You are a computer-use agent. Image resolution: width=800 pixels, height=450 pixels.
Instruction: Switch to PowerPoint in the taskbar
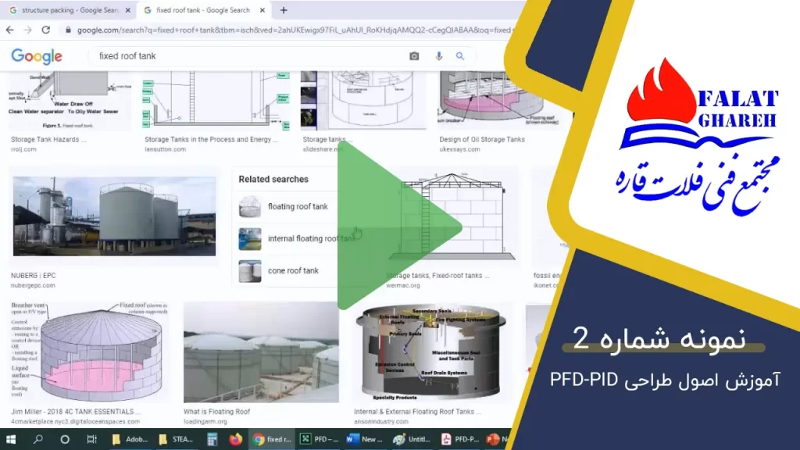pos(498,439)
